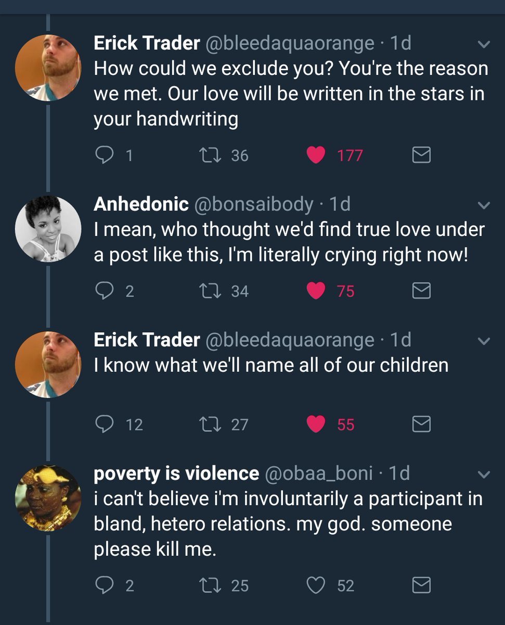Open poverty is violence's avatar
The height and width of the screenshot is (625, 505).
(48, 498)
